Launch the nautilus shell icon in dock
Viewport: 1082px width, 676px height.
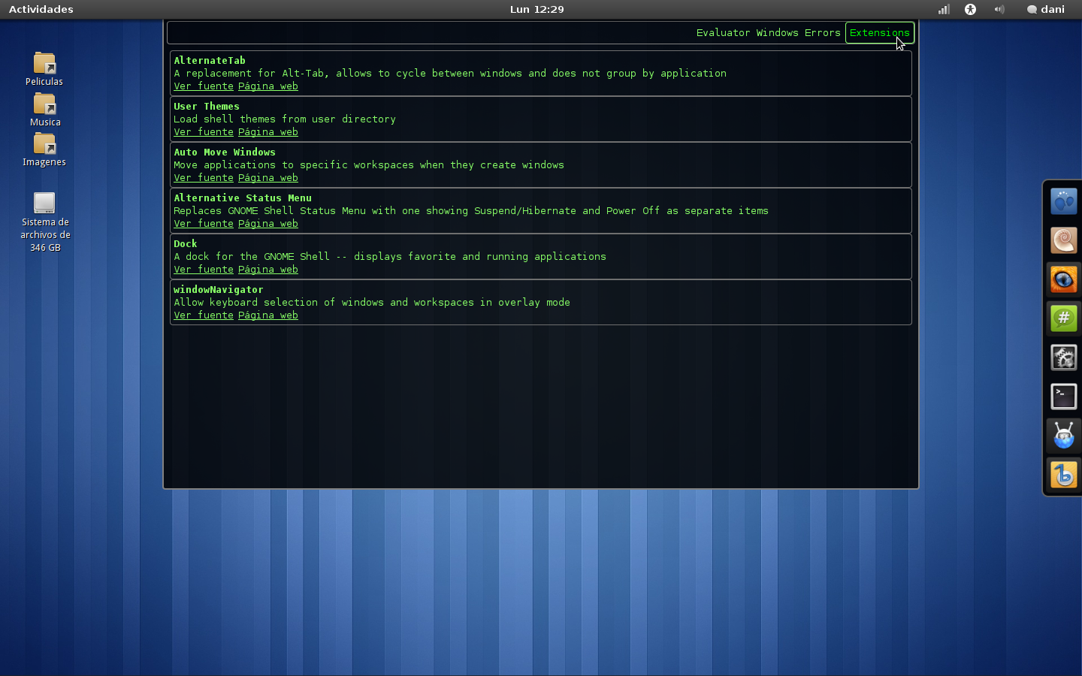pos(1064,240)
